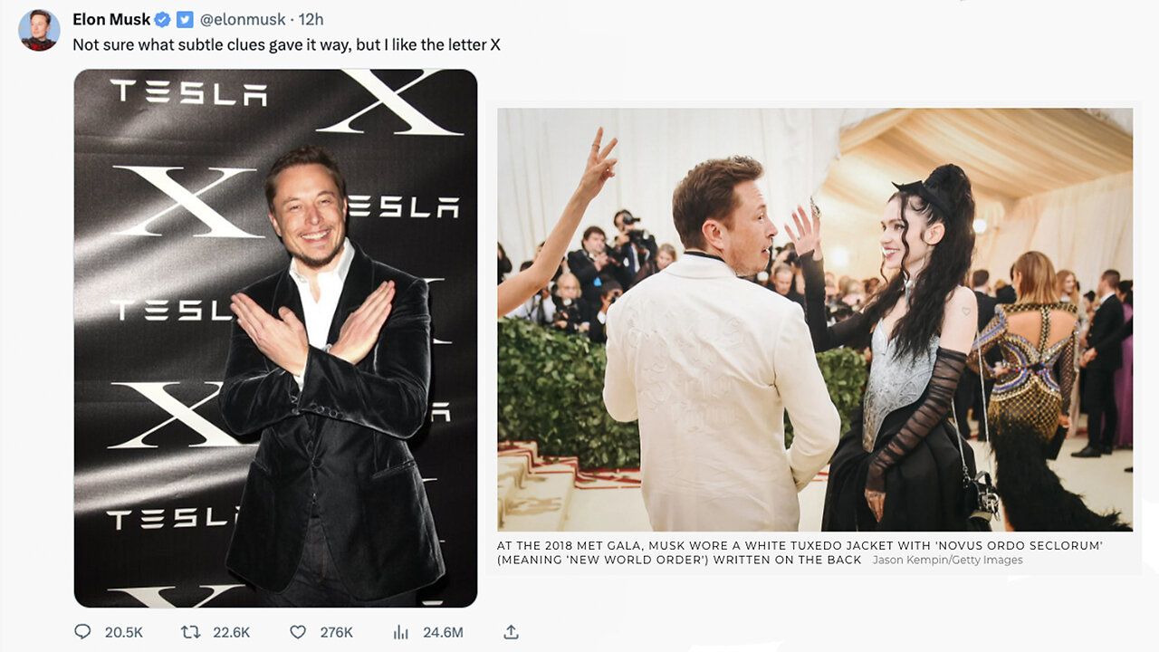Click the square Twitter affiliation badge
Screen dimensions: 1159x652
coord(185,19)
